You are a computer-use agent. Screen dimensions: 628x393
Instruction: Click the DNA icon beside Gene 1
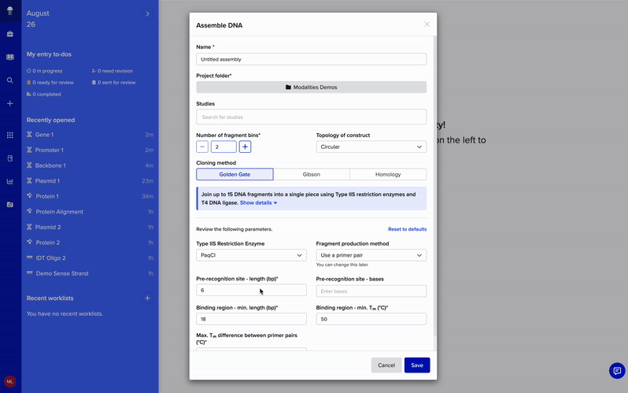click(x=29, y=135)
